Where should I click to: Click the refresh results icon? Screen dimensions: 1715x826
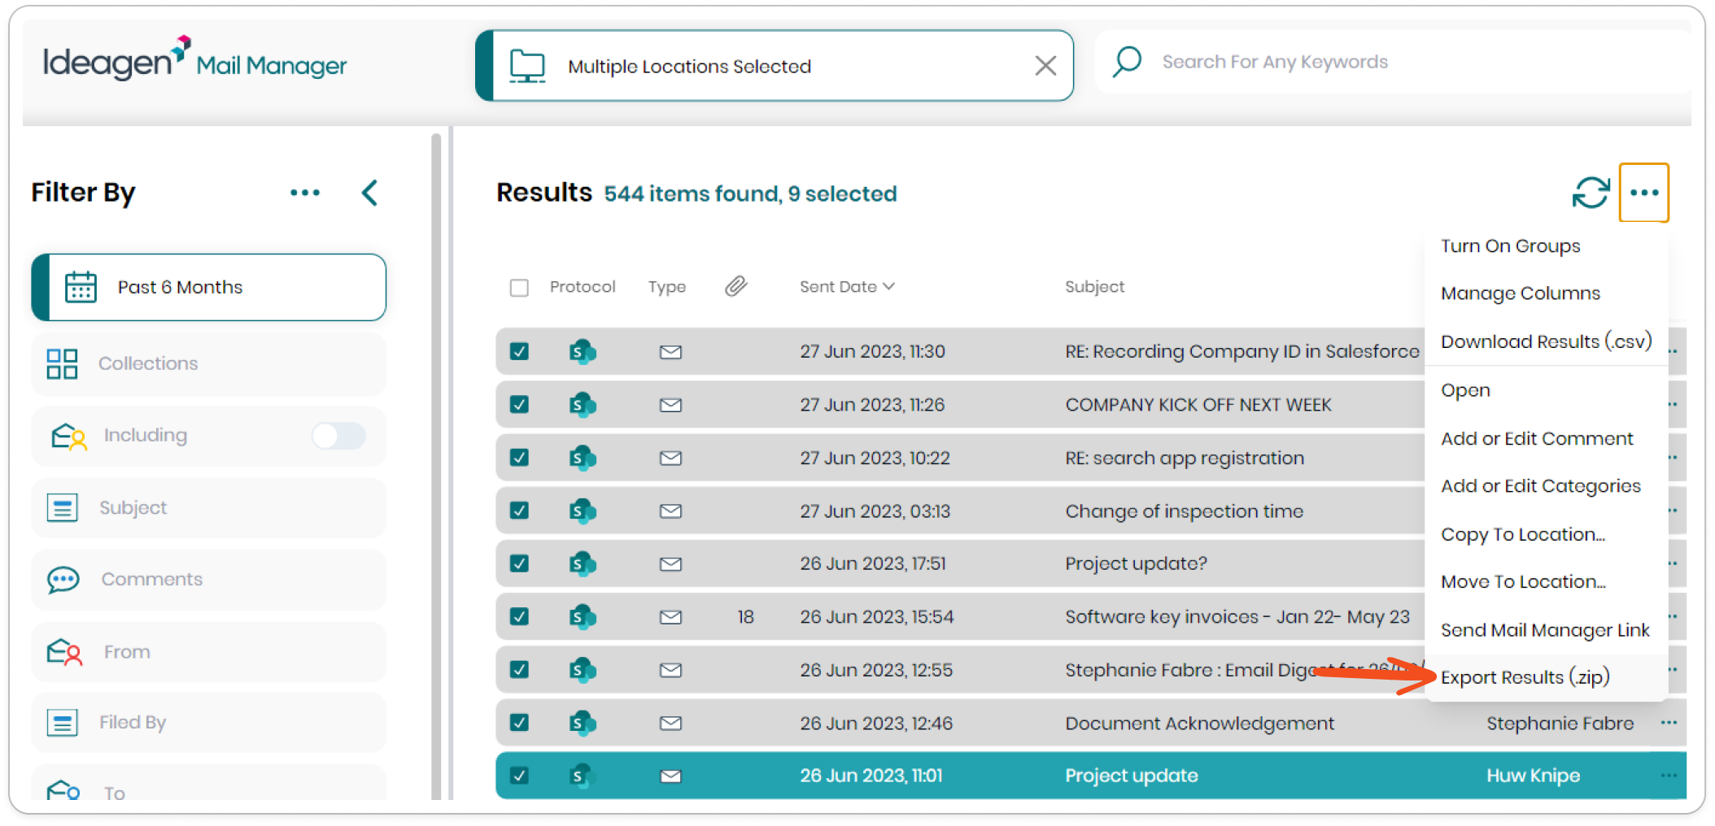(x=1590, y=193)
